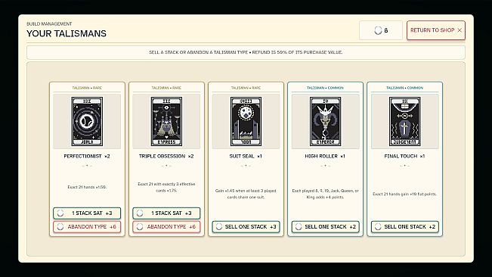This screenshot has height=277, width=492.
Task: Click the X icon on Return to Shop
Action: click(460, 30)
